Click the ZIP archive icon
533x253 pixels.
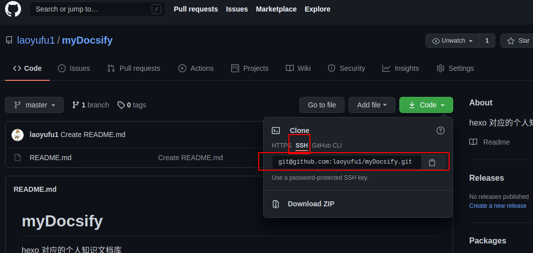tap(276, 204)
